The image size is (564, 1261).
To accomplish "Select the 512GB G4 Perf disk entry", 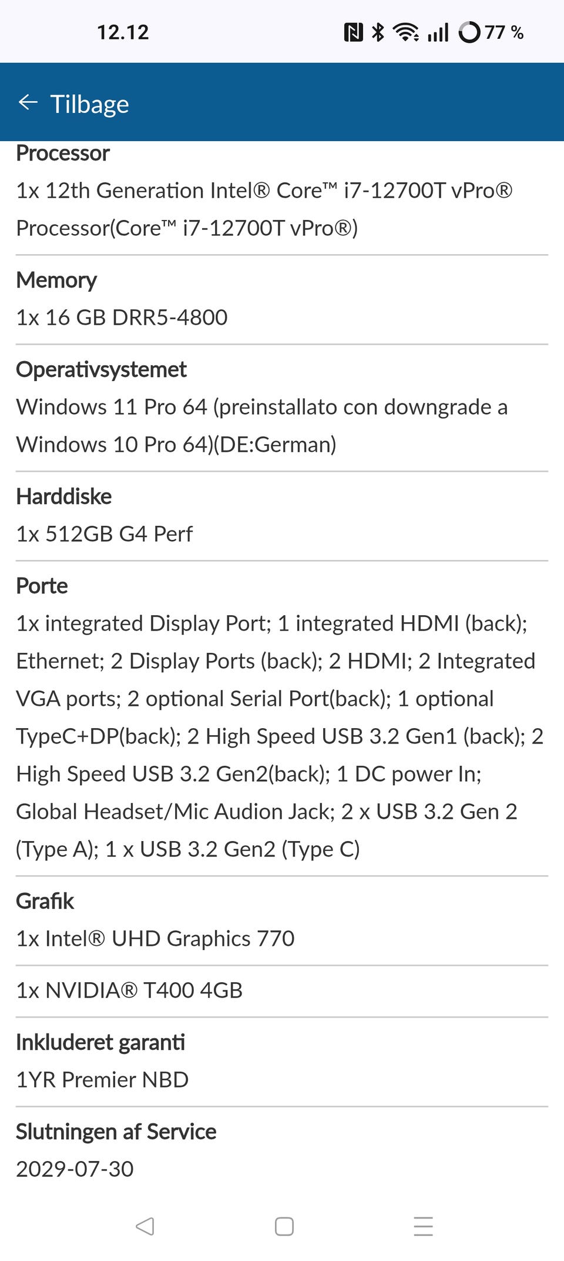I will 104,534.
